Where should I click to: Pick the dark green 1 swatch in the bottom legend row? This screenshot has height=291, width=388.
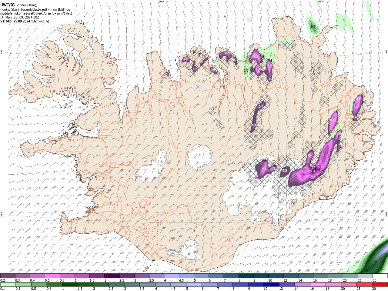click(70, 284)
